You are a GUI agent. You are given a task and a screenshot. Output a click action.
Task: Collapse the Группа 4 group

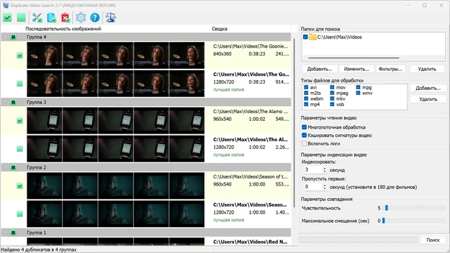[x=6, y=37]
